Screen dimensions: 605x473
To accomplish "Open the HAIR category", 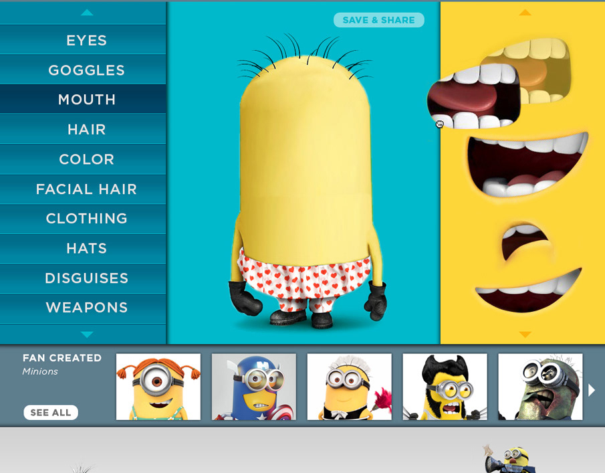I will 83,129.
